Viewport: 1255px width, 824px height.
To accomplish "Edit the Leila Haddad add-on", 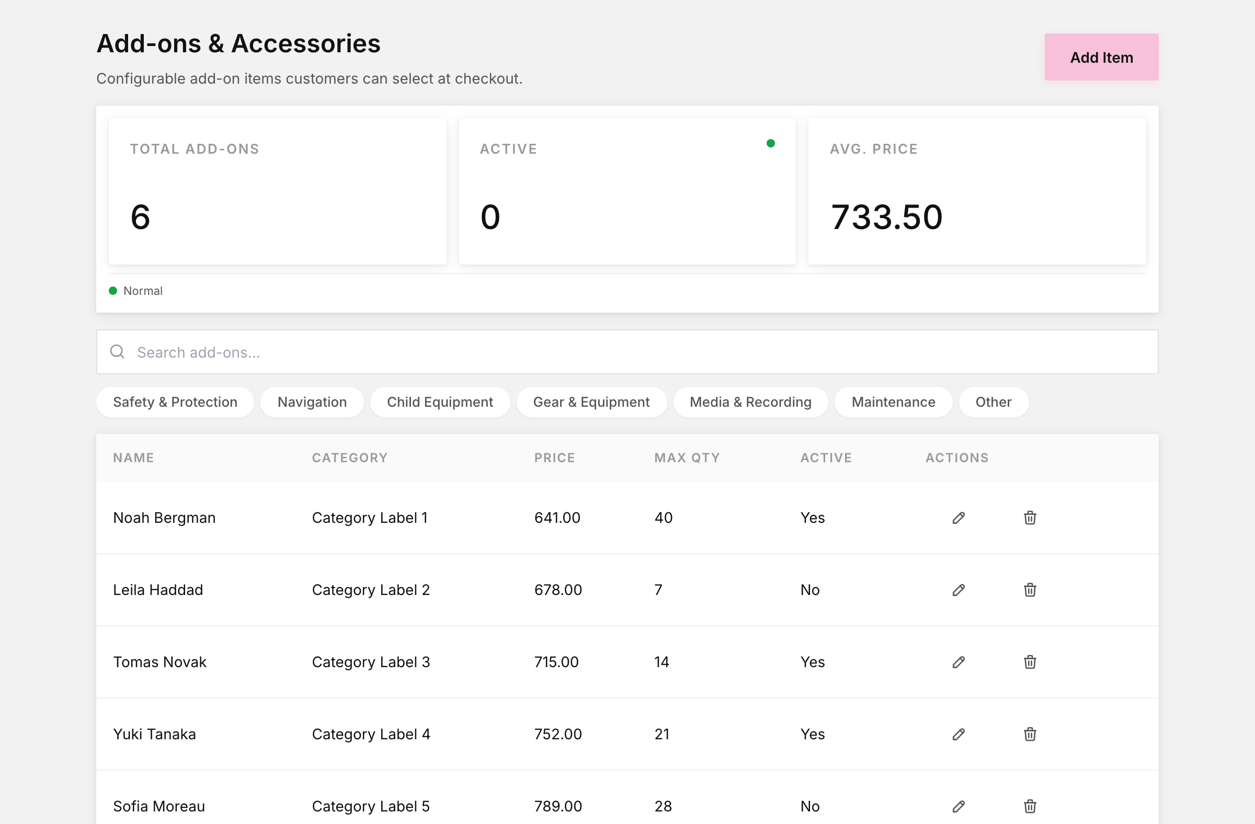I will (x=959, y=590).
